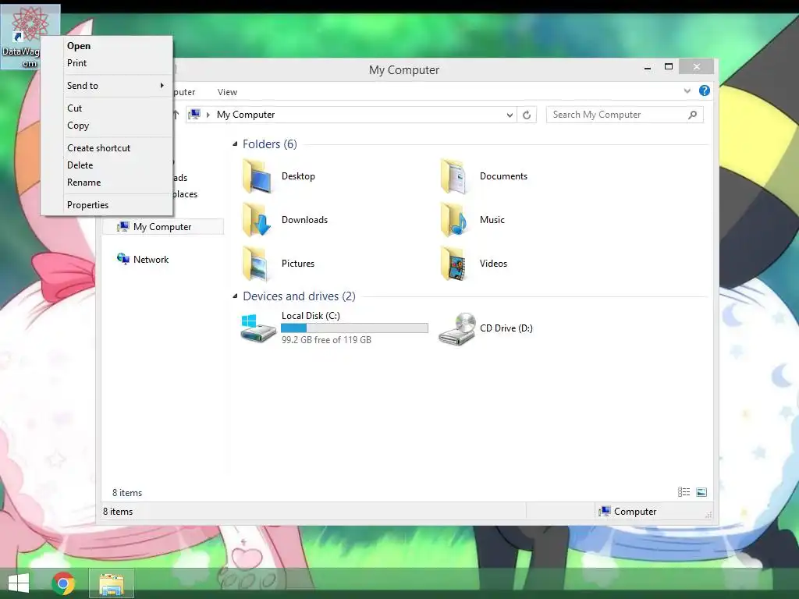Click the Network icon in sidebar
Viewport: 799px width, 599px height.
[123, 259]
